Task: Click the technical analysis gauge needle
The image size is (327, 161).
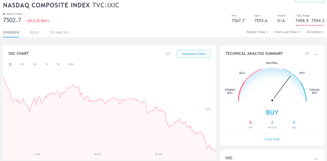Action: click(281, 88)
